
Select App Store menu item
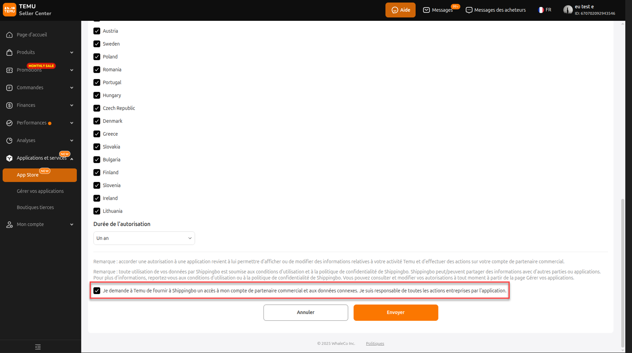(x=40, y=175)
